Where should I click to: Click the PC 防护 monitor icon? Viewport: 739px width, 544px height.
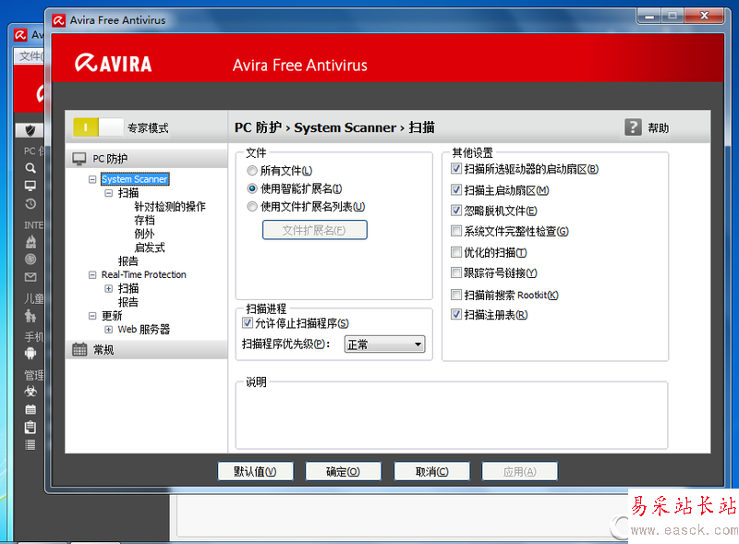pyautogui.click(x=79, y=158)
